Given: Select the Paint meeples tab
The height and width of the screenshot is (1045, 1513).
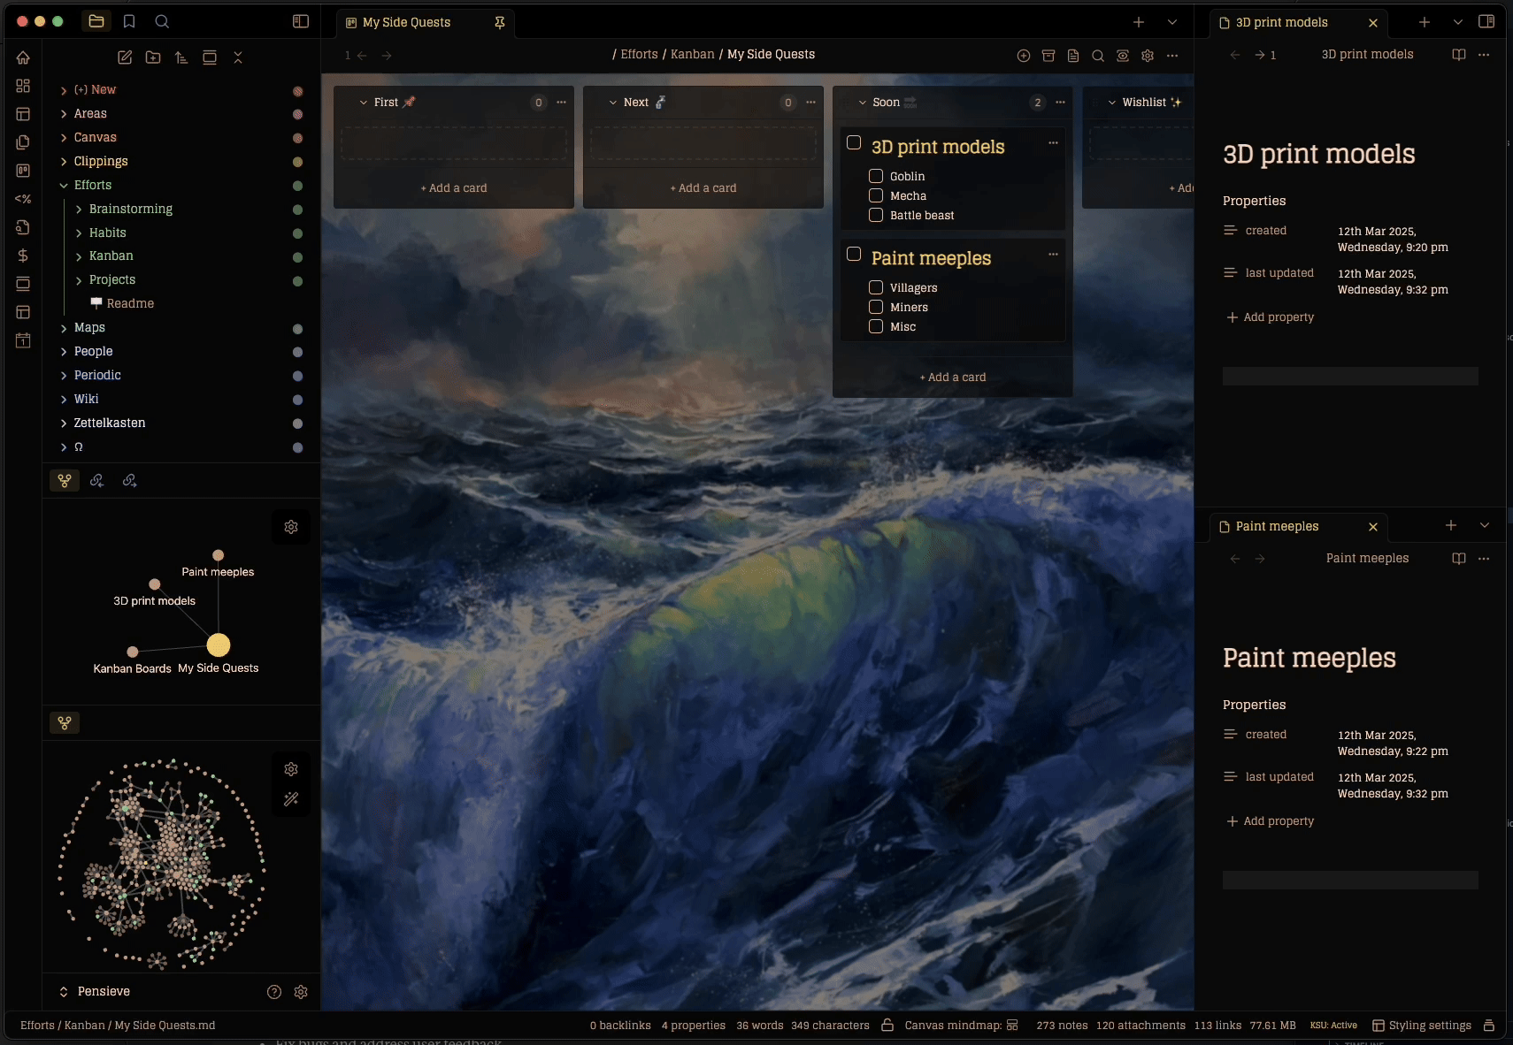Looking at the screenshot, I should tap(1277, 526).
